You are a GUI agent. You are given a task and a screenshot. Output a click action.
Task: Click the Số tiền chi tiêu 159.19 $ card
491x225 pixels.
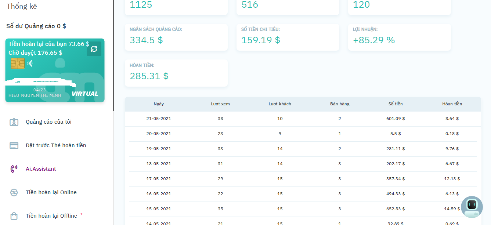(x=288, y=37)
